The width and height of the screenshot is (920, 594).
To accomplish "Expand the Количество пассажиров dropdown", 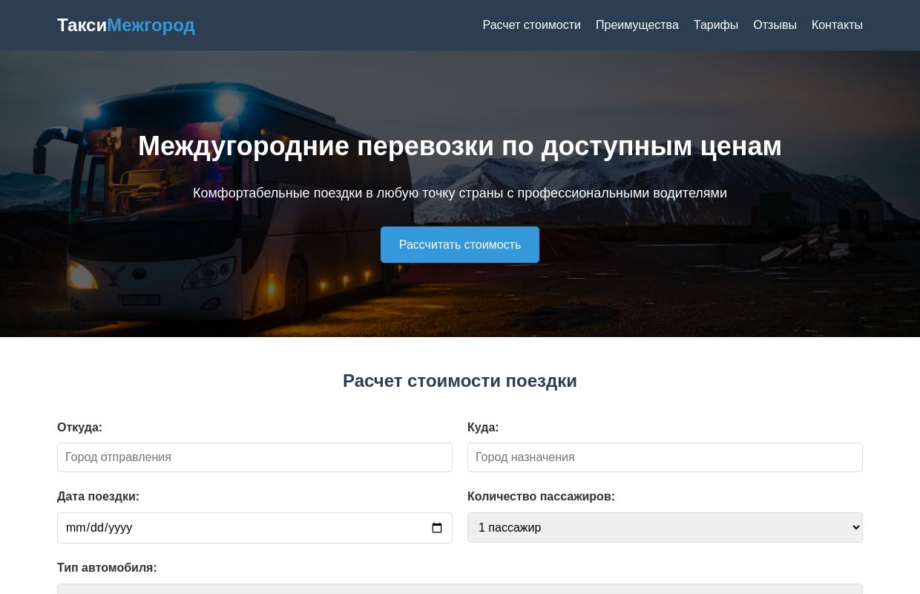I will [665, 527].
